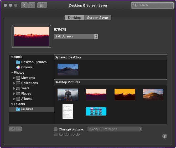This screenshot has height=148, width=176.
Task: Click the Folders sidebar heading text
Action: click(19, 104)
